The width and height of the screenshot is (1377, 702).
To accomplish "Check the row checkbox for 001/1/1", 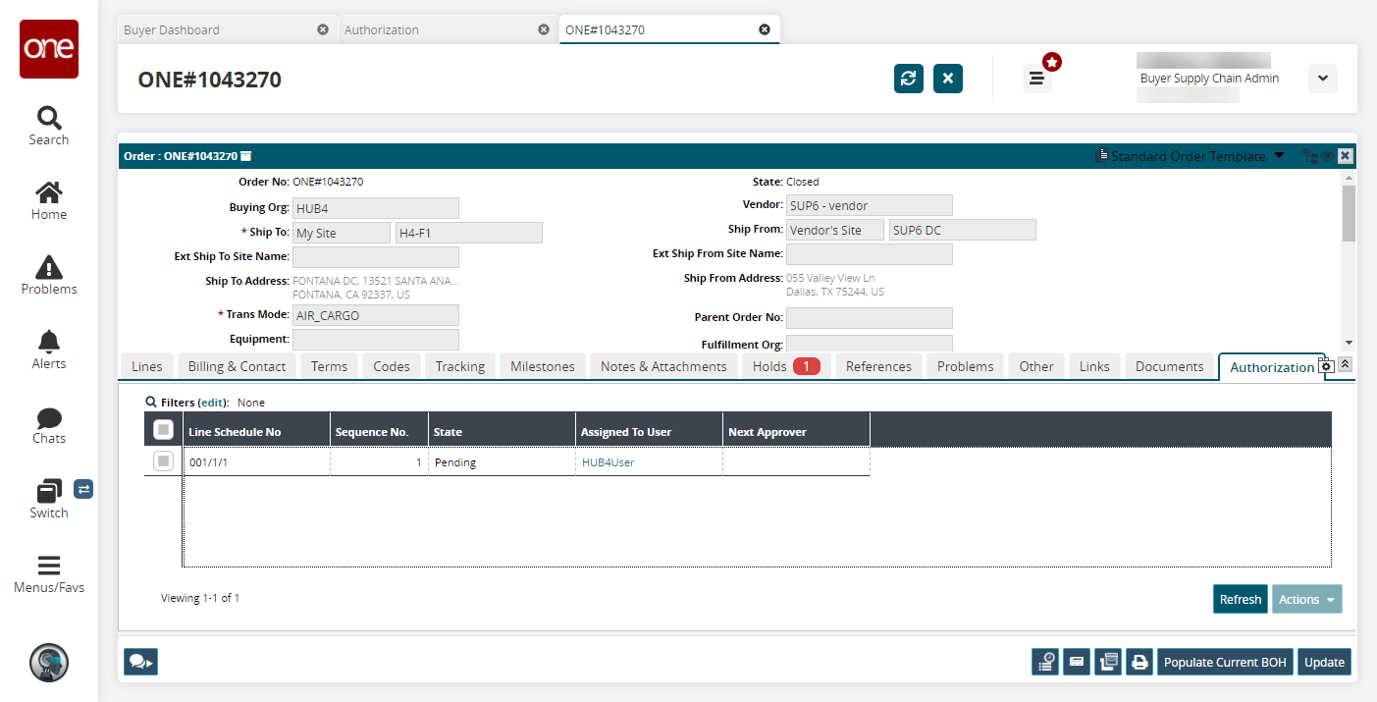I will click(164, 461).
